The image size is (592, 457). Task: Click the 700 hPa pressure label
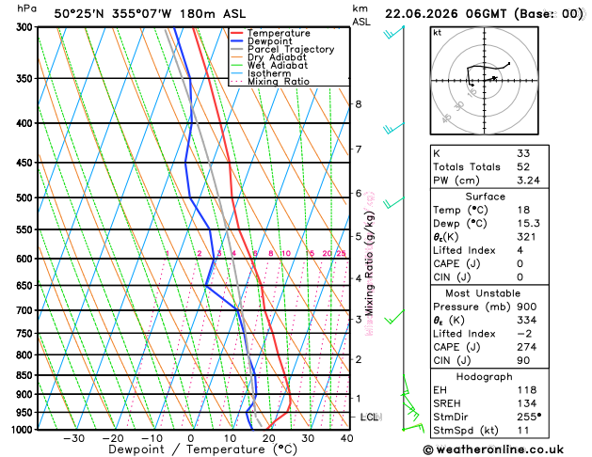click(26, 310)
